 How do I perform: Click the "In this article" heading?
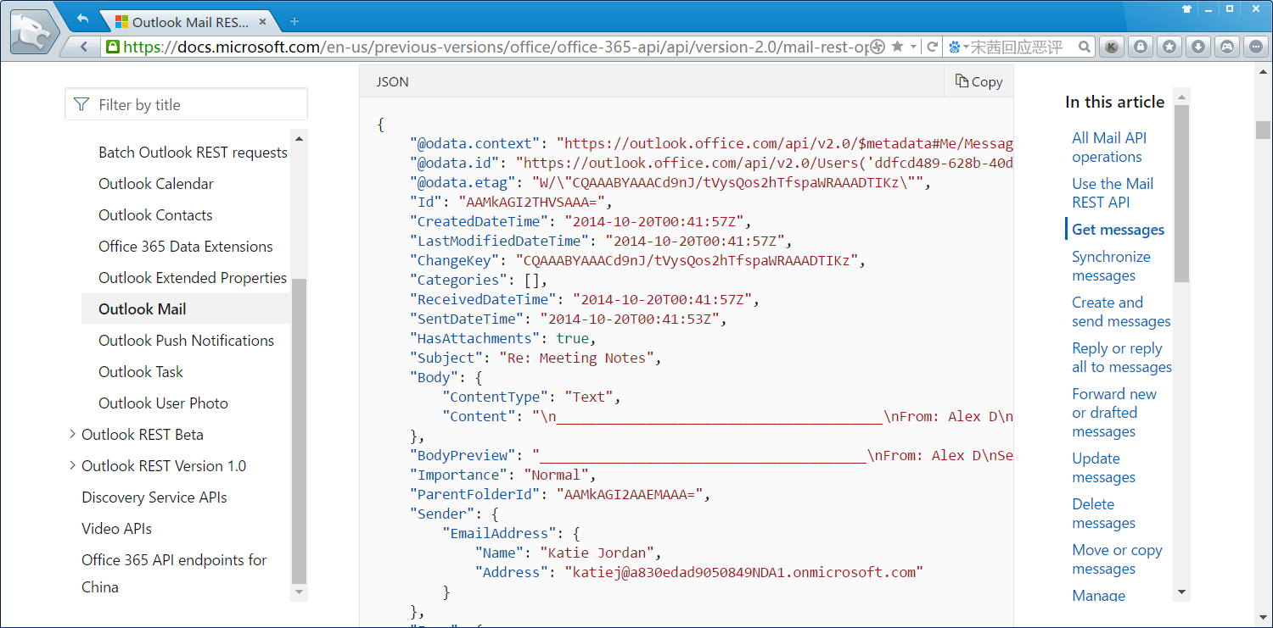click(1114, 102)
